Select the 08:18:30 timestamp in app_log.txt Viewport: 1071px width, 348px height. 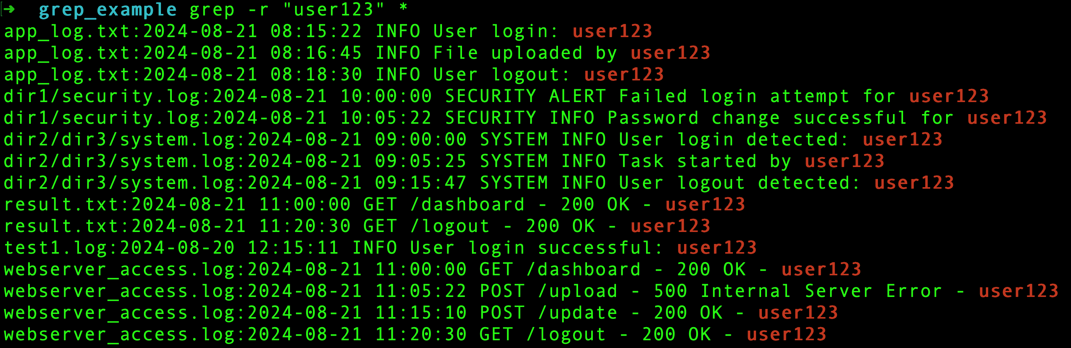point(316,75)
